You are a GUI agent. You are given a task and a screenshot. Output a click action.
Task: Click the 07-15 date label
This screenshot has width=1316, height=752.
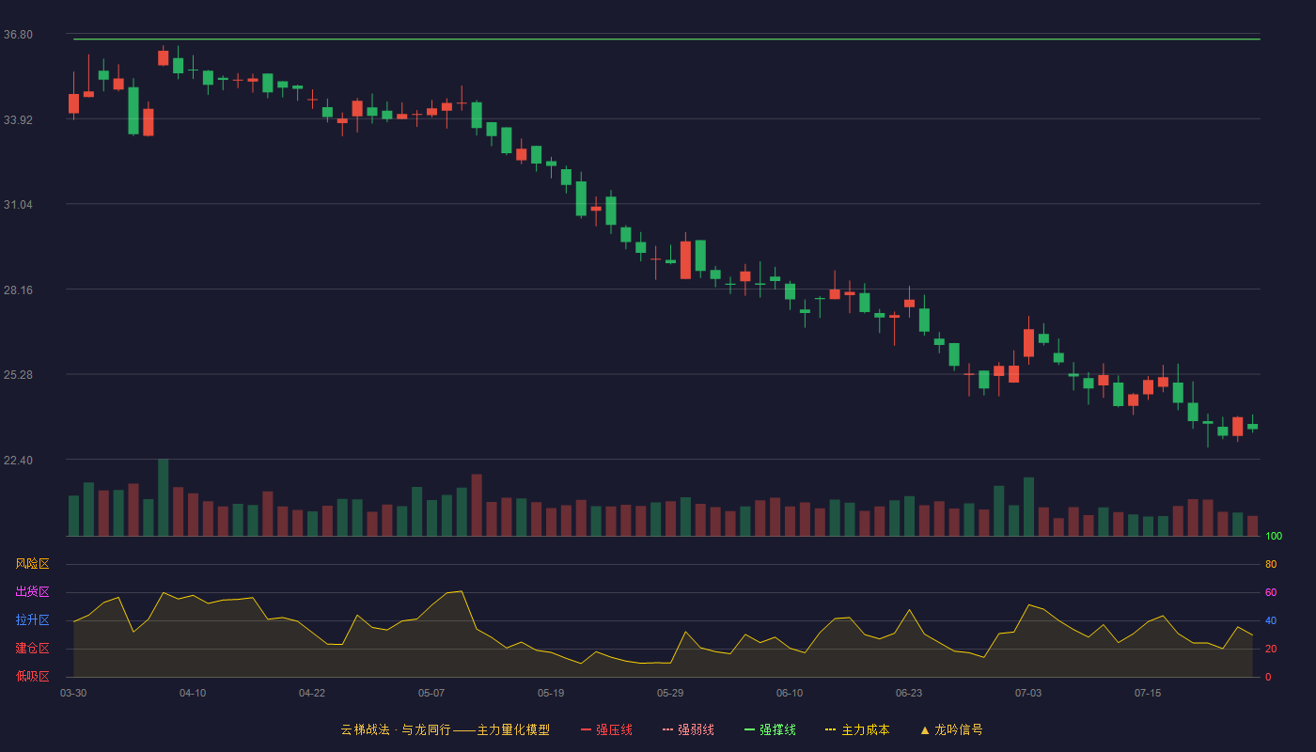click(x=1148, y=693)
